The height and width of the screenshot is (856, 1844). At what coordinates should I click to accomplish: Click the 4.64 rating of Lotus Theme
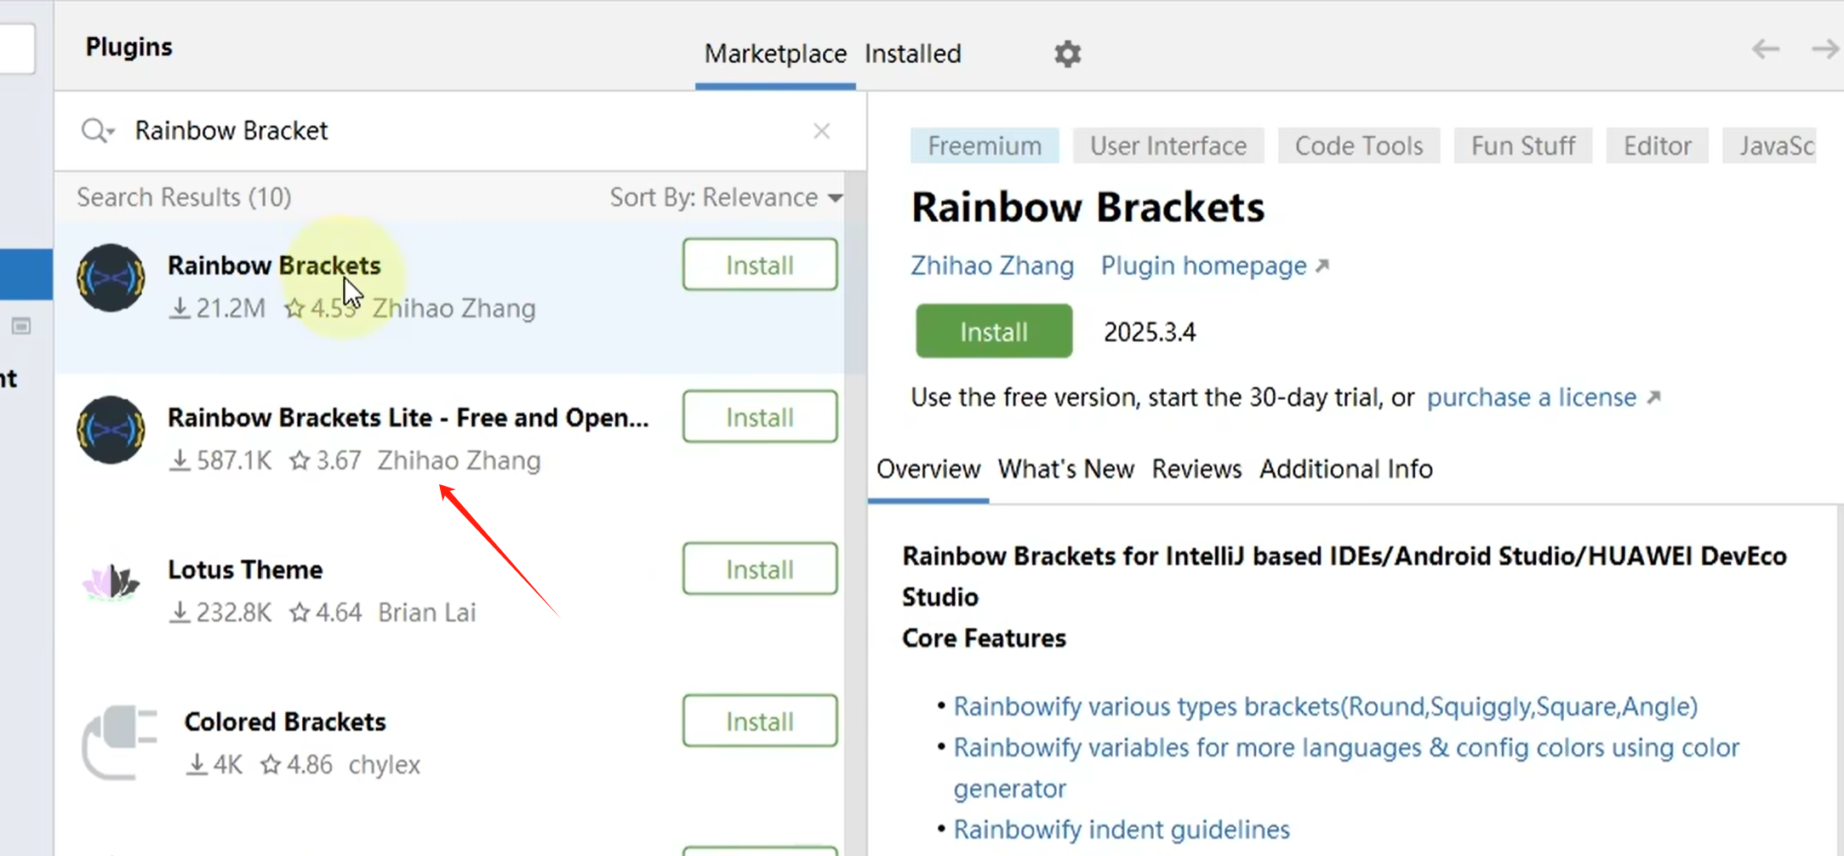[326, 613]
